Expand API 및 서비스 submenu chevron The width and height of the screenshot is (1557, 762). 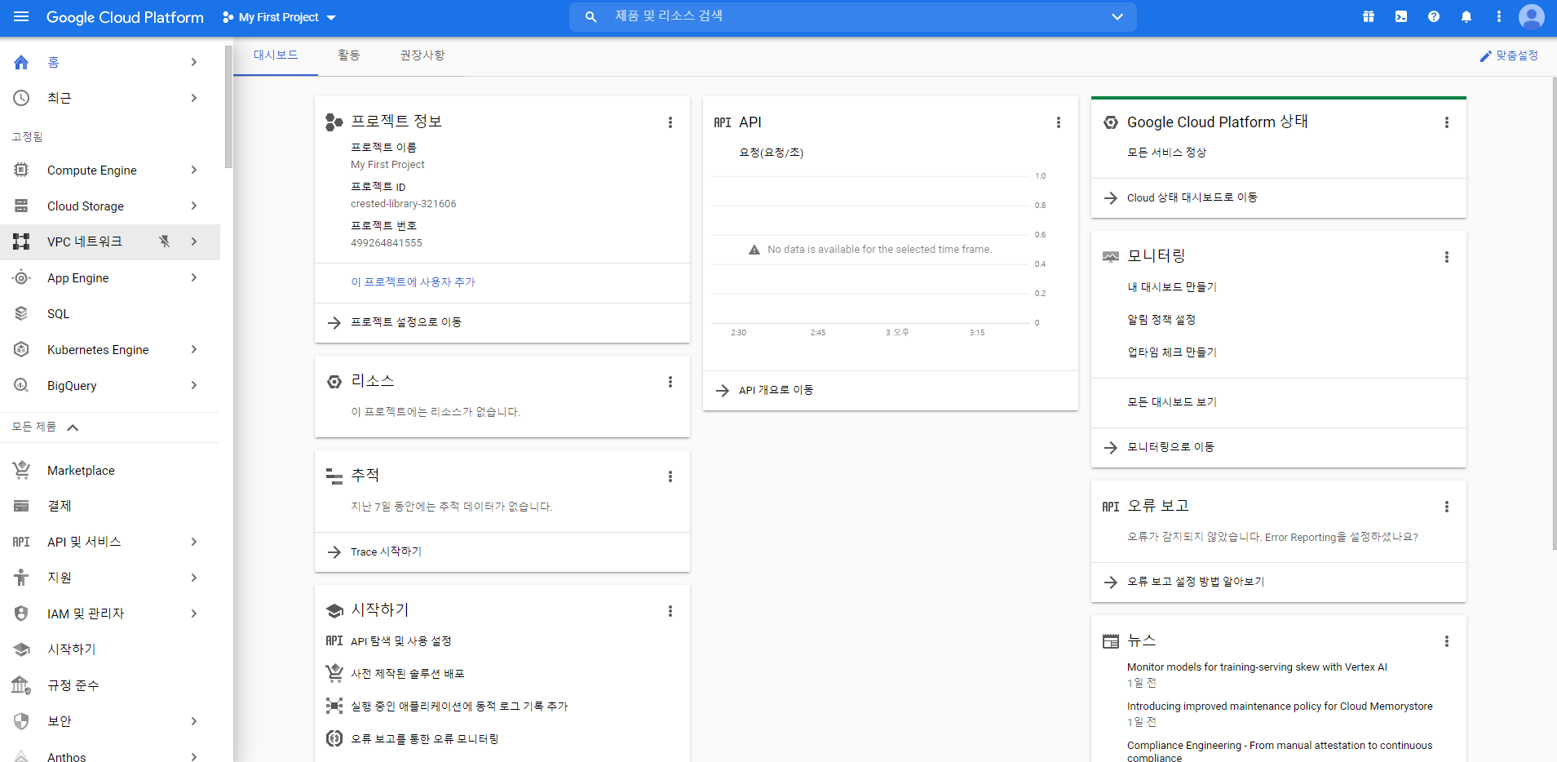point(194,542)
